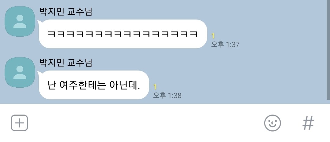
Task: Open the emoticon smiley picker
Action: [272, 123]
